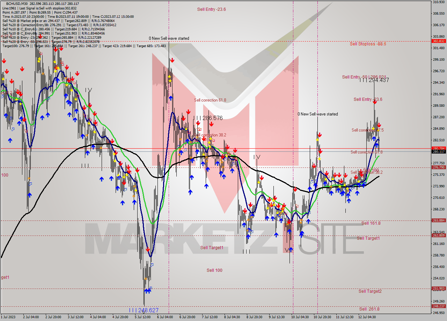Click the 248.237 price tag

pyautogui.click(x=439, y=306)
